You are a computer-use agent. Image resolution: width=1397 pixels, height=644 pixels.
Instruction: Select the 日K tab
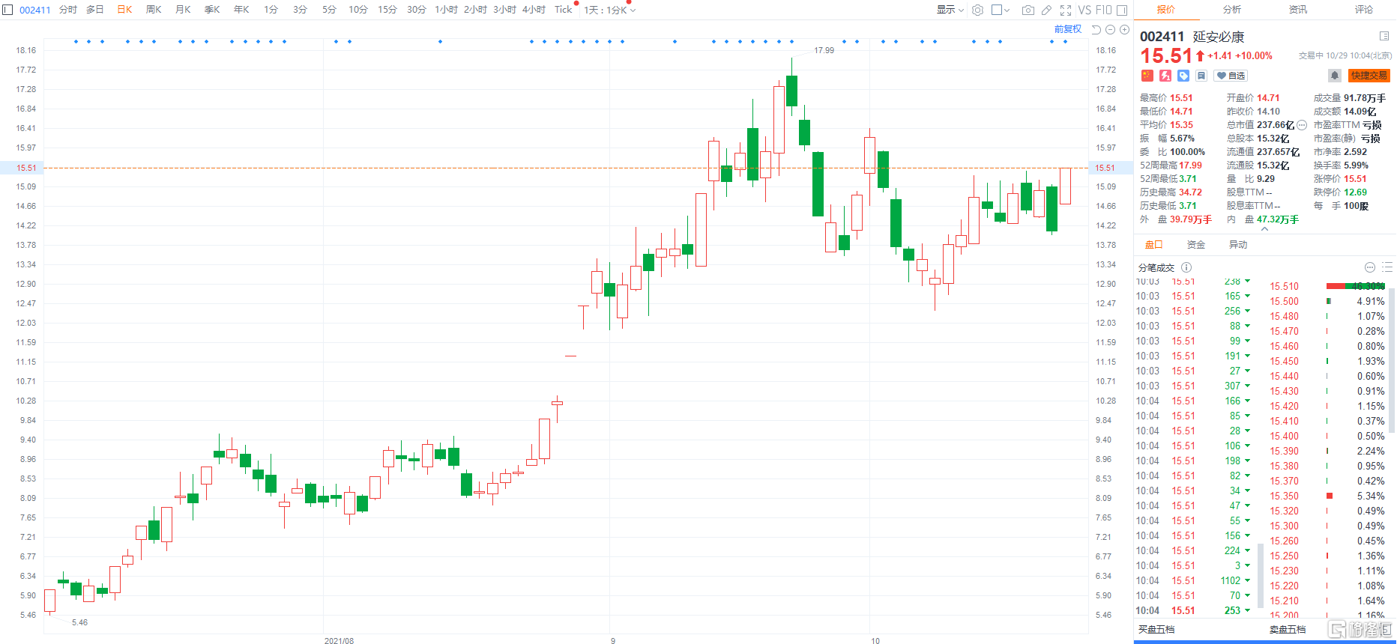tap(124, 10)
